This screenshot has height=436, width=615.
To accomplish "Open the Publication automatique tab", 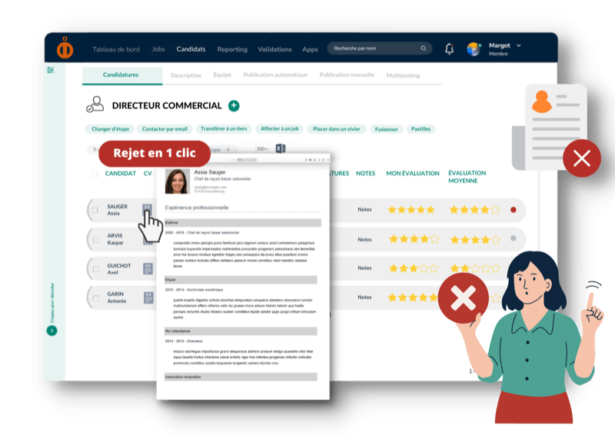I will point(275,75).
